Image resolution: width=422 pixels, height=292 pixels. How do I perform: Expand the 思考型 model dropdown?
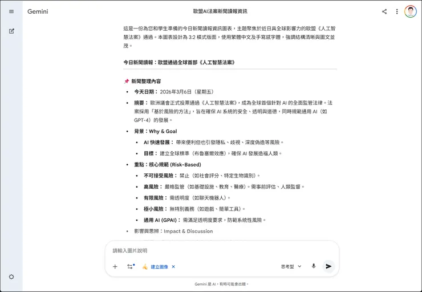point(291,266)
